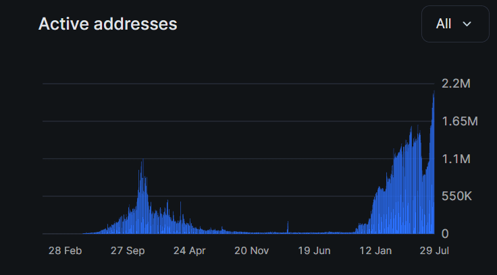The height and width of the screenshot is (275, 497).
Task: Click the Active addresses chart title
Action: pos(108,24)
